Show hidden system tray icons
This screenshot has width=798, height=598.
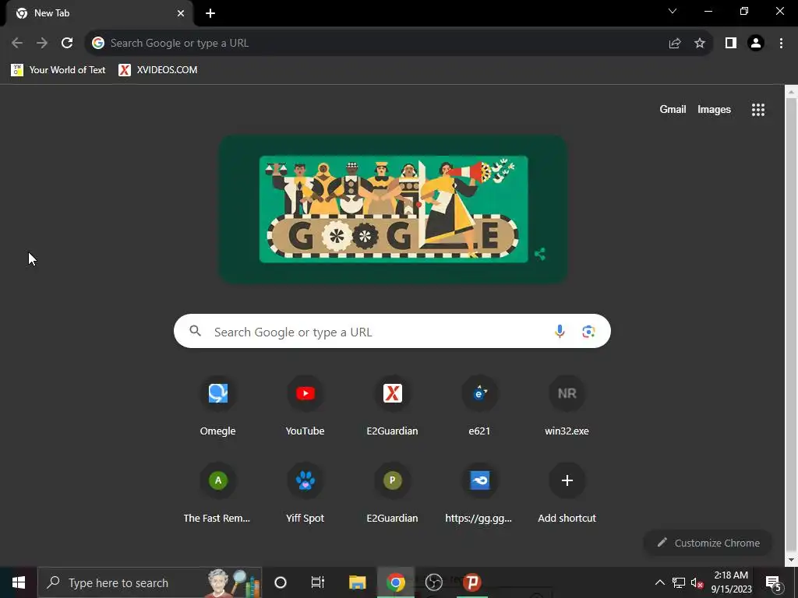(x=659, y=582)
